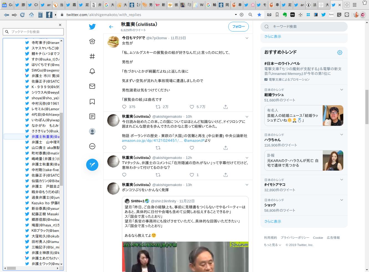Screen dimensions: 369x272
Task: Open 利用規約 footer link
Action: 270,238
